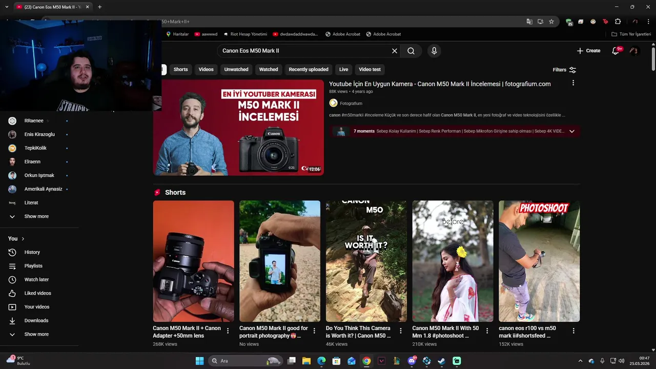Select the Watched filter chip
The width and height of the screenshot is (656, 369).
click(269, 70)
